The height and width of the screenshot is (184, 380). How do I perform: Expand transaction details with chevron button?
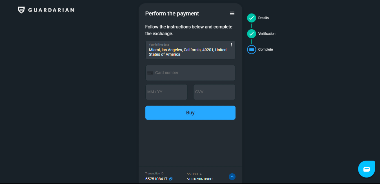tap(232, 177)
